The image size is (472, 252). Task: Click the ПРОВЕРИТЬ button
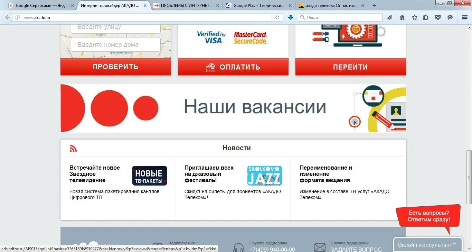(x=116, y=67)
